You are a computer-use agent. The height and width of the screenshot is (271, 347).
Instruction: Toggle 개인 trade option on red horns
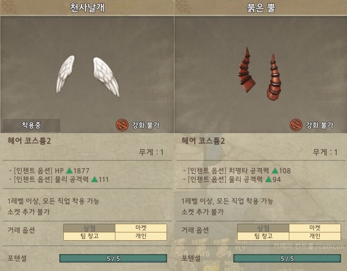pos(315,236)
